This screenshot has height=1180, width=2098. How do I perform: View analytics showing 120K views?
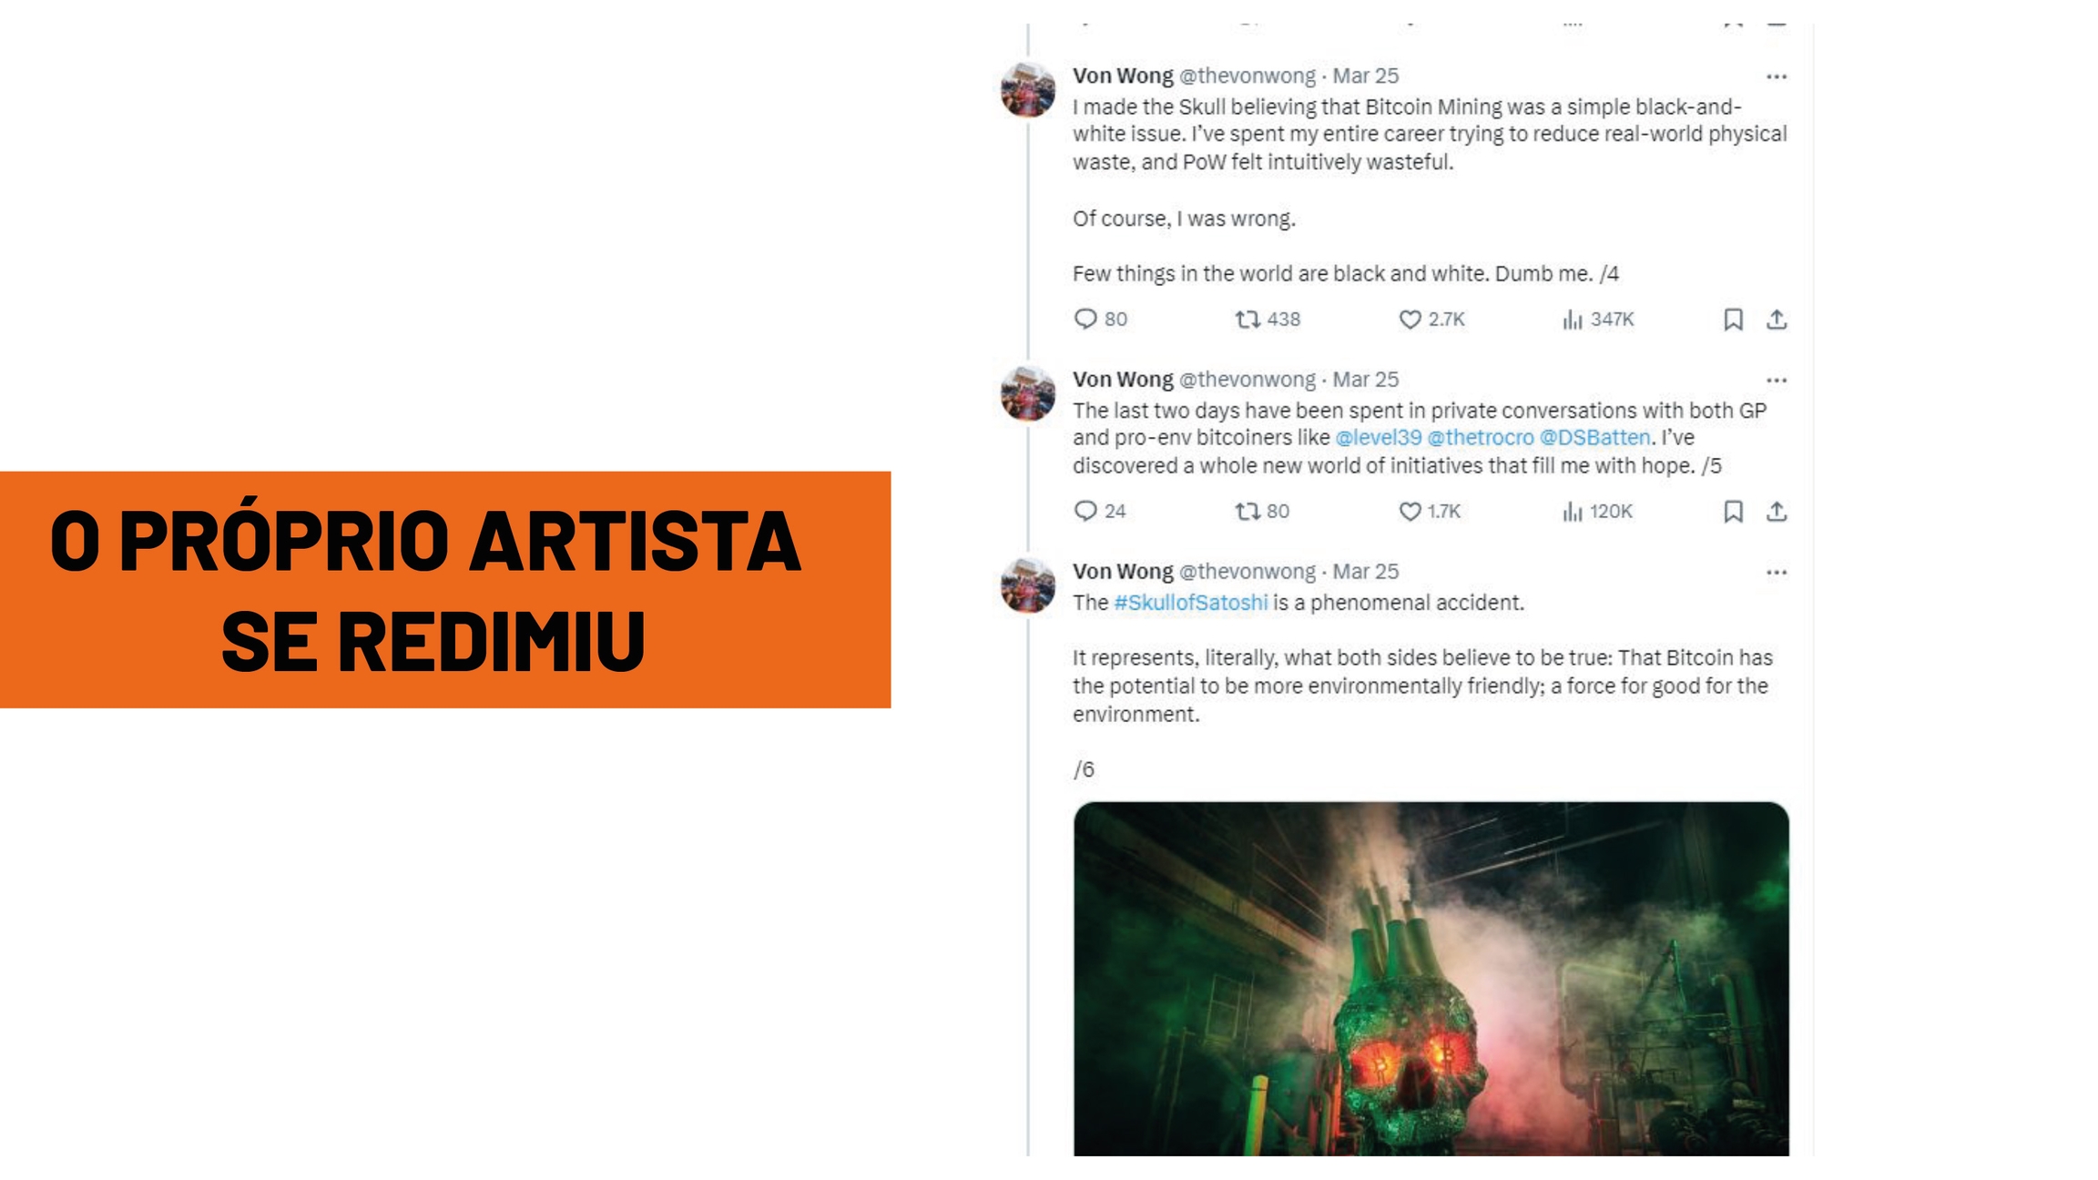(x=1597, y=512)
